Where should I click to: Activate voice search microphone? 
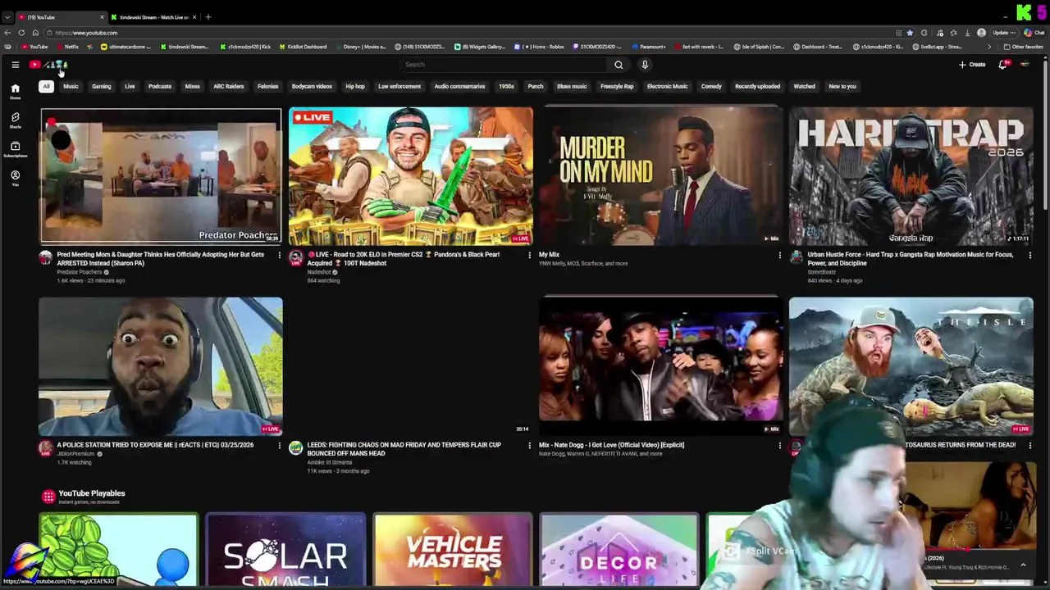coord(645,65)
